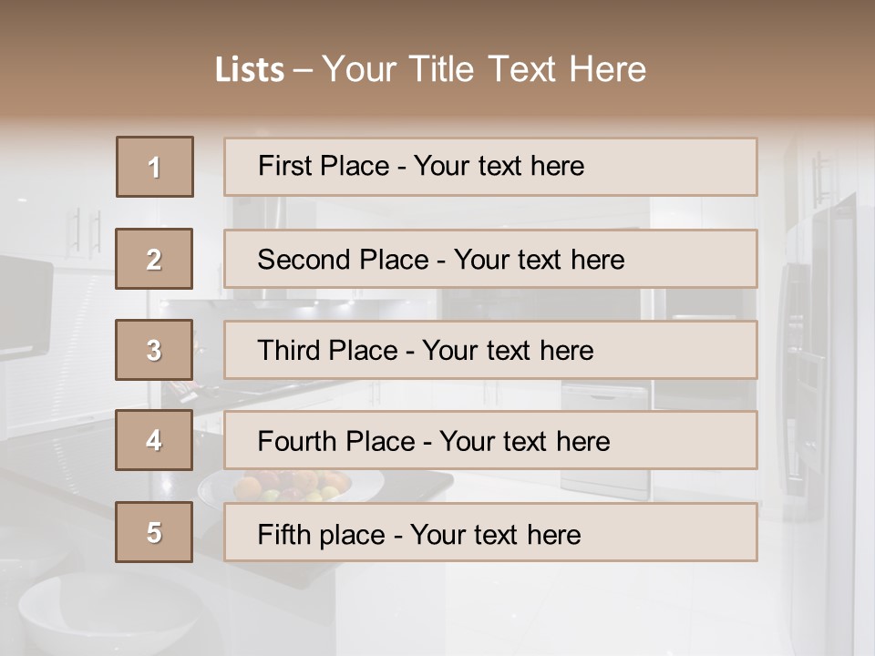Select the number 4 box
The image size is (875, 656).
(154, 440)
